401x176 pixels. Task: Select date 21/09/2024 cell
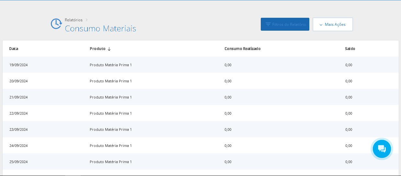pyautogui.click(x=18, y=97)
